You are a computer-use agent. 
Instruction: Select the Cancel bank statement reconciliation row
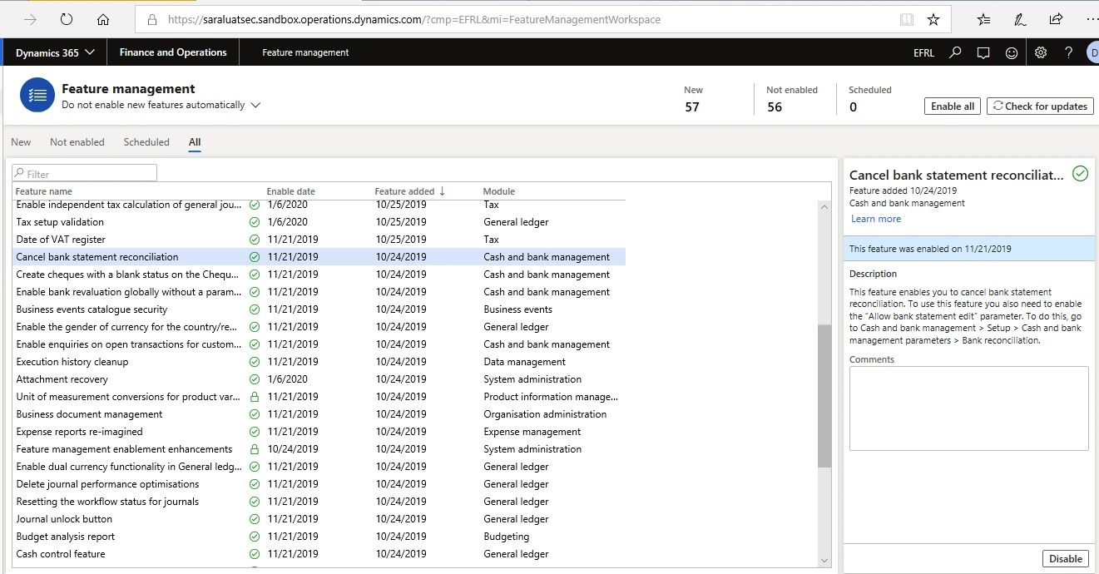(x=320, y=257)
